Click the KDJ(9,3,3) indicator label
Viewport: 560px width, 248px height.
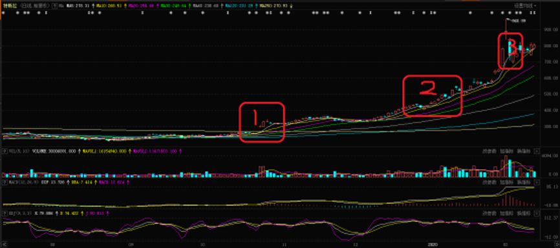pos(20,213)
